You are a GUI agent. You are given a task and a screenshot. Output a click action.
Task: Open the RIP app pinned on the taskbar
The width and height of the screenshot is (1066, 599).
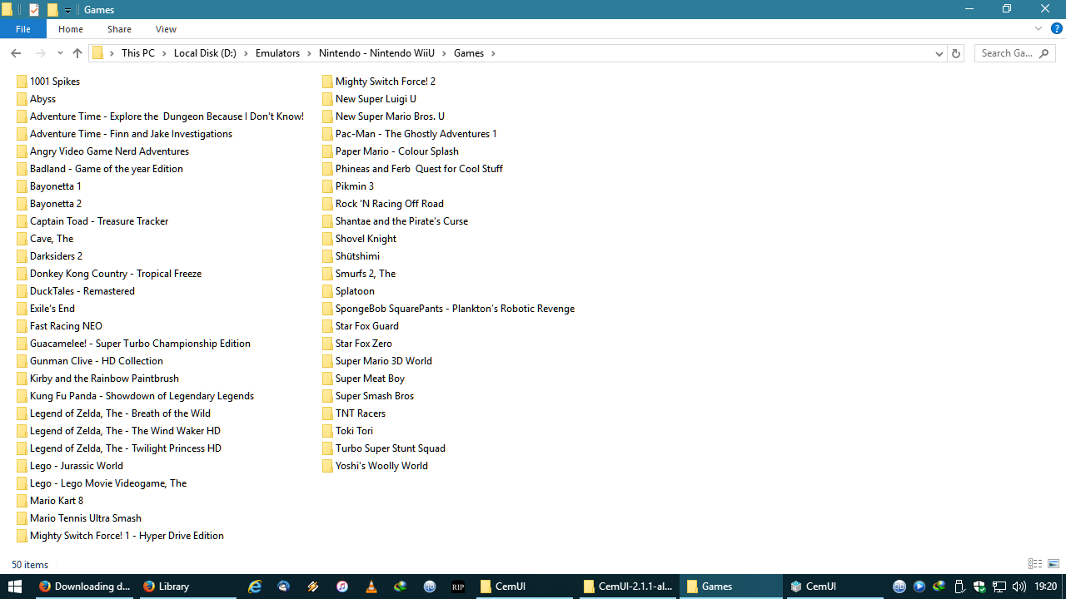coord(458,587)
